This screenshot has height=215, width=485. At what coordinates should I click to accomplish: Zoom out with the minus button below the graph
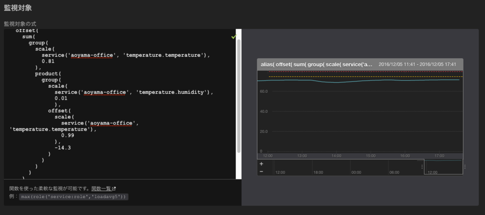pyautogui.click(x=261, y=171)
